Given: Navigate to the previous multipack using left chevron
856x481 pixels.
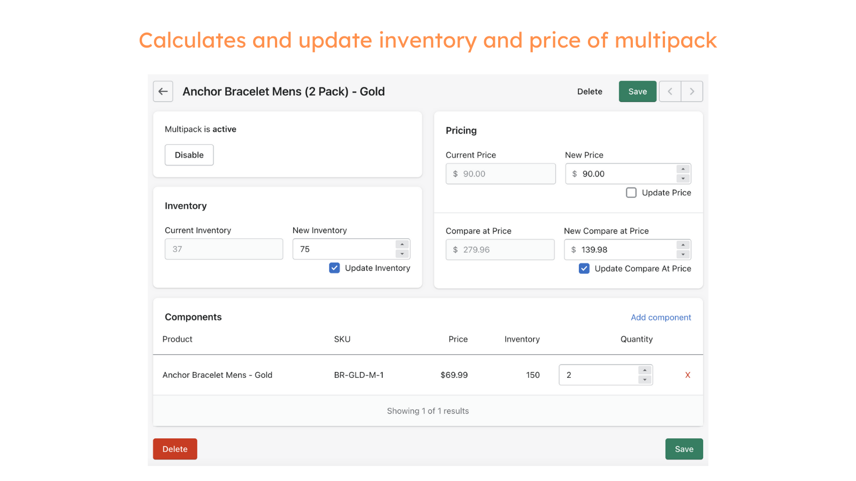Looking at the screenshot, I should point(670,91).
